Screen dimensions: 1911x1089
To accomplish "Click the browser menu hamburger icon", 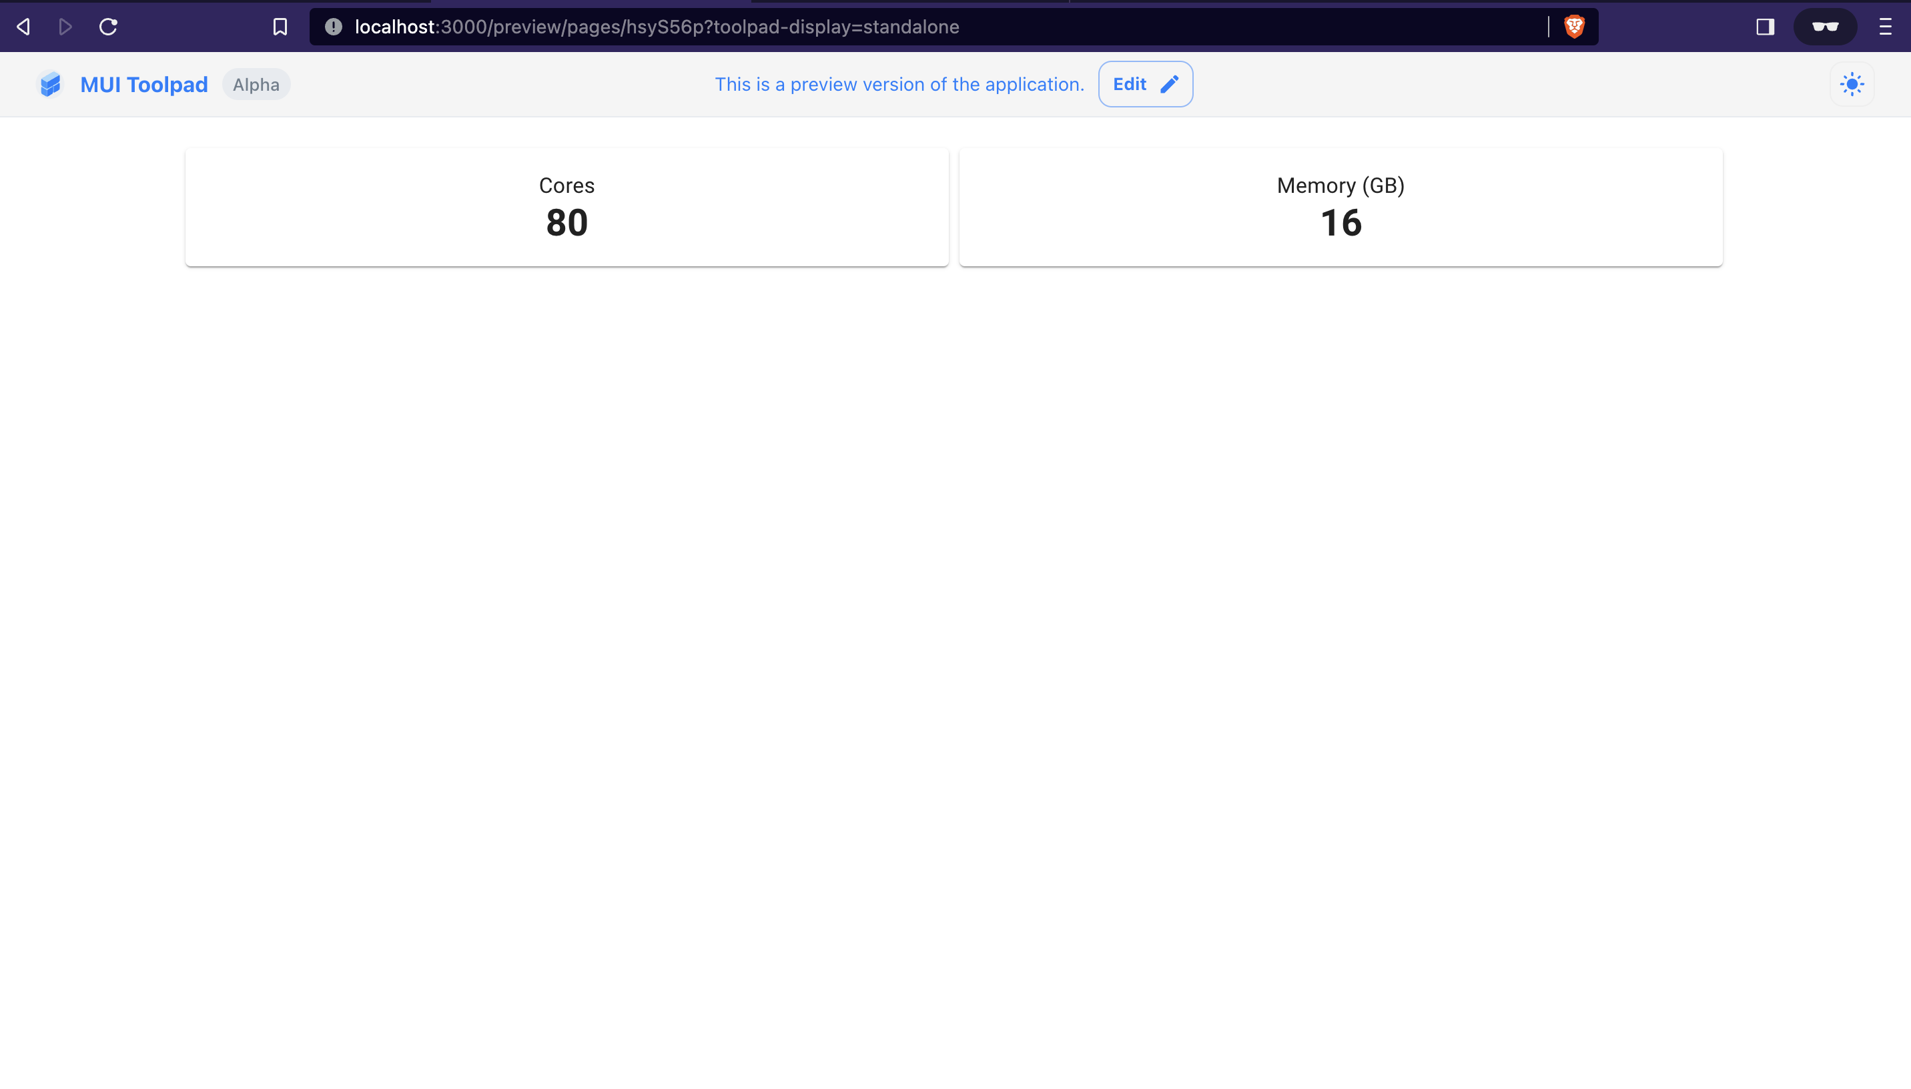I will (x=1886, y=26).
